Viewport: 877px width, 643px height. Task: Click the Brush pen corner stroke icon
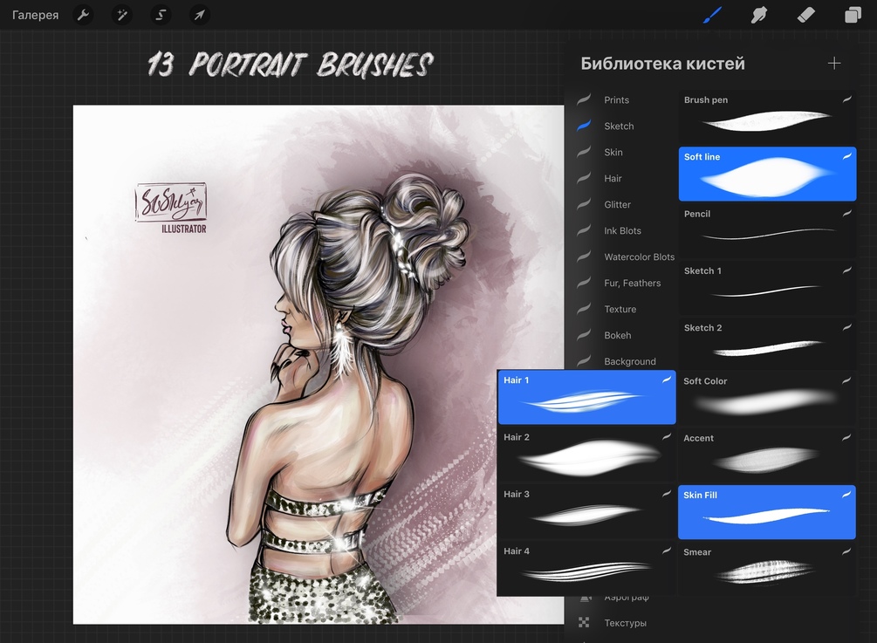pos(846,99)
